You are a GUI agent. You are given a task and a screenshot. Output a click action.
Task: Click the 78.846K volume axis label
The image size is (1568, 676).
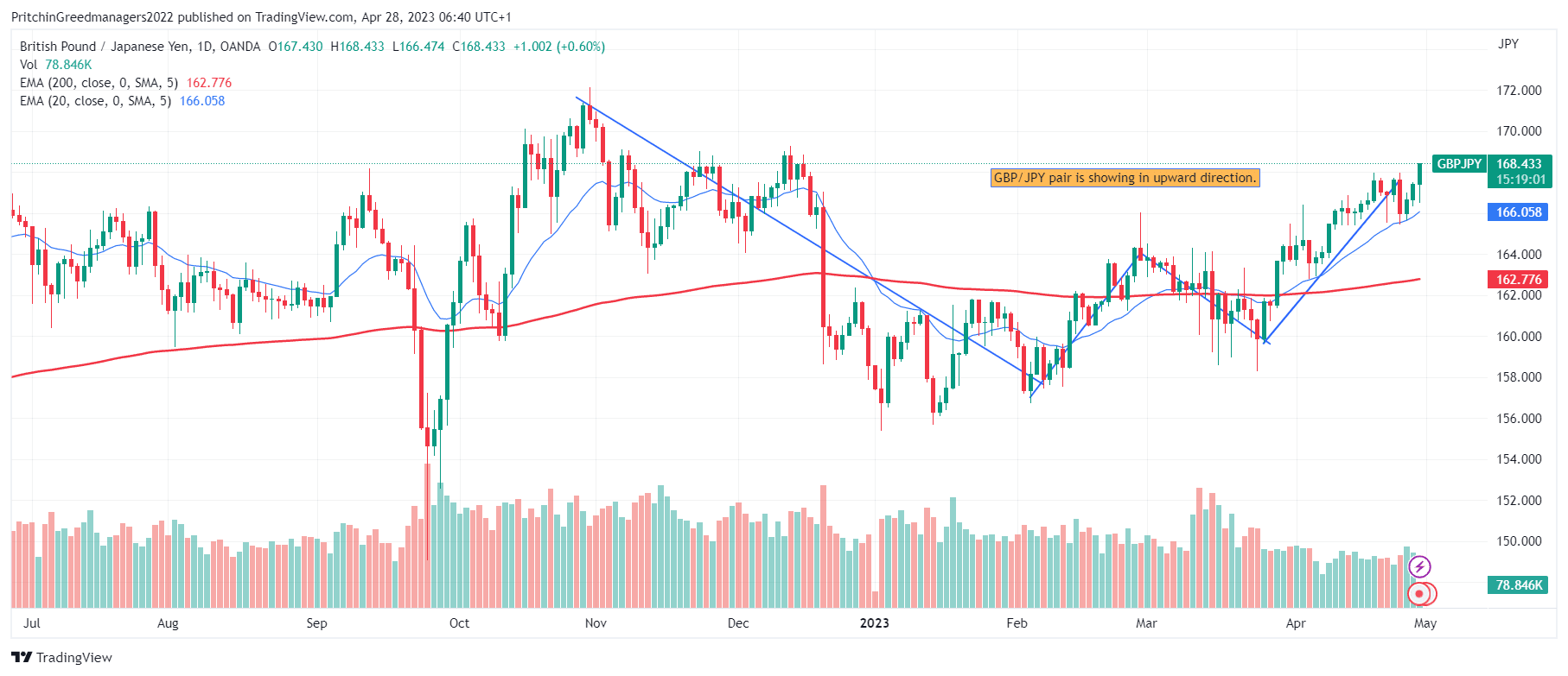click(x=1520, y=585)
